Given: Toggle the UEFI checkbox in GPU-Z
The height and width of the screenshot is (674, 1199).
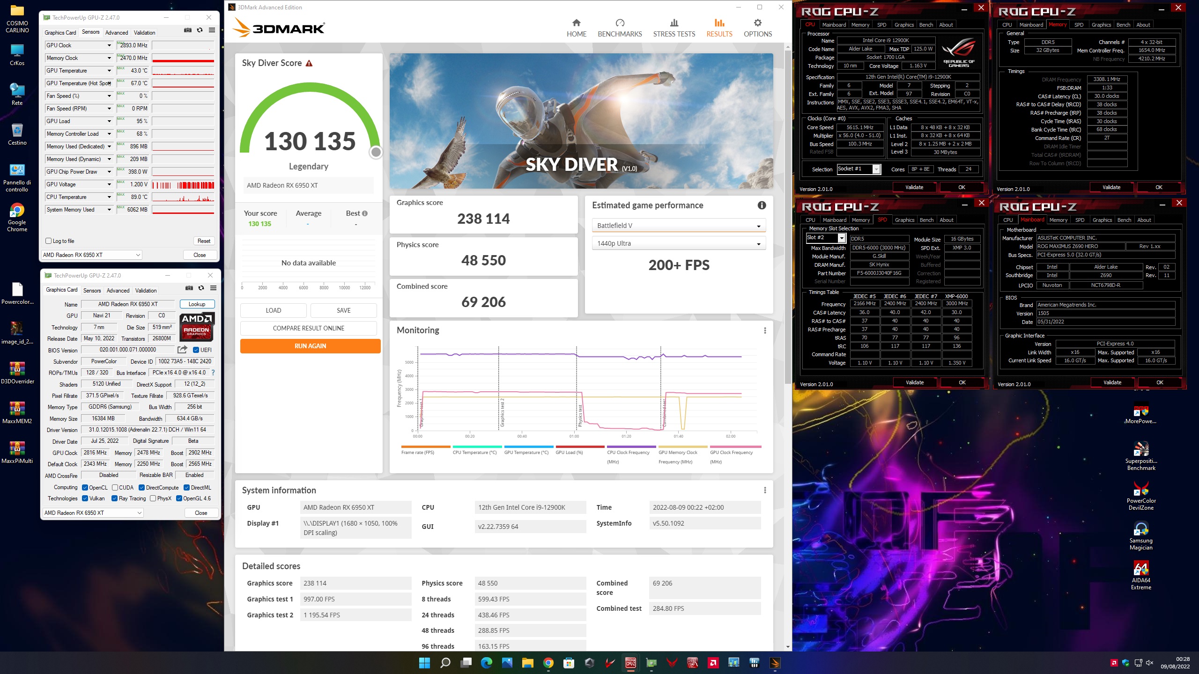Looking at the screenshot, I should tap(196, 350).
